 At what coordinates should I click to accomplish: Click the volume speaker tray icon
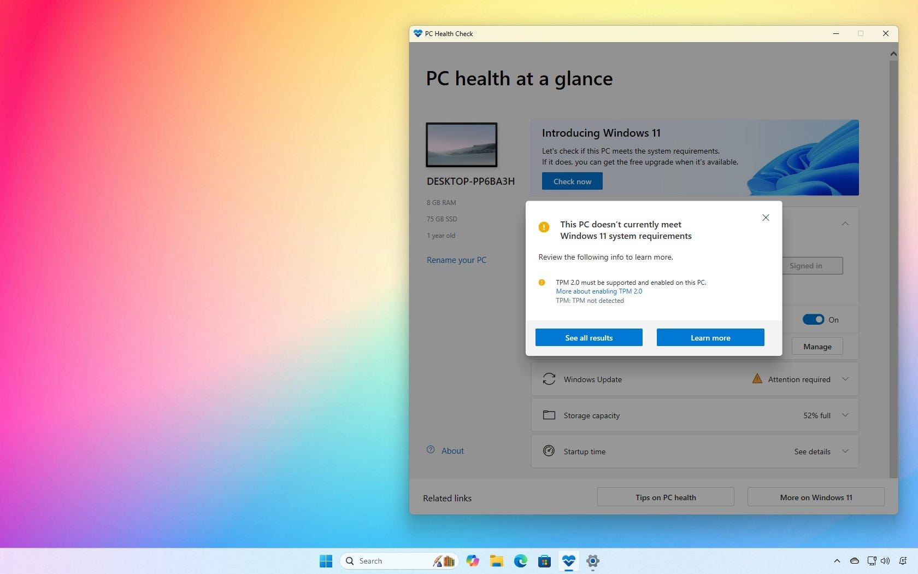click(x=885, y=561)
